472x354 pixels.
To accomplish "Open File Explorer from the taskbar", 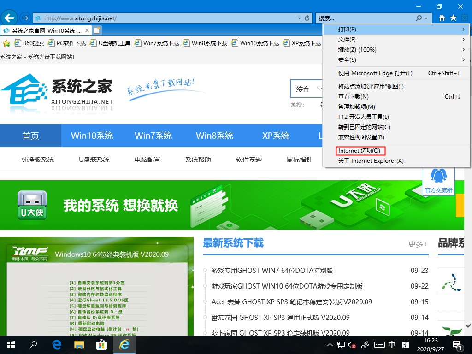I will click(79, 344).
